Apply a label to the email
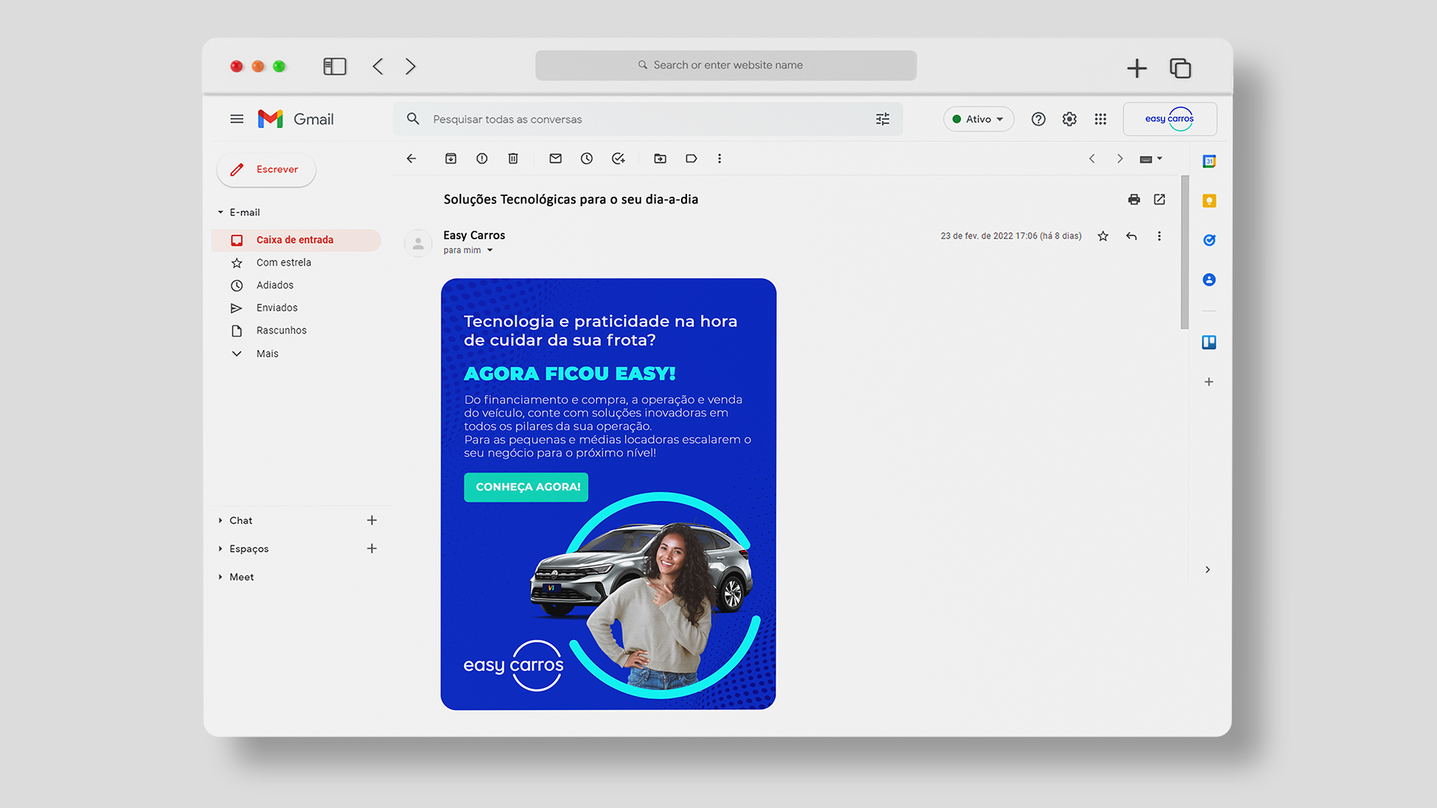1437x808 pixels. (692, 159)
